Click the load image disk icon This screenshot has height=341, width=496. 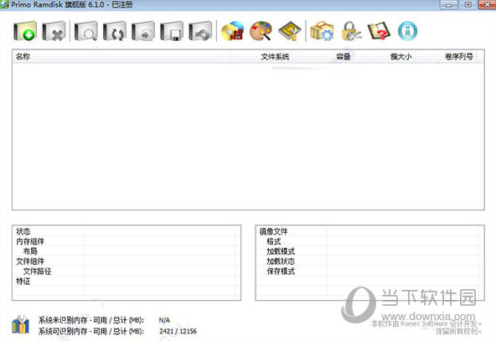click(x=143, y=31)
